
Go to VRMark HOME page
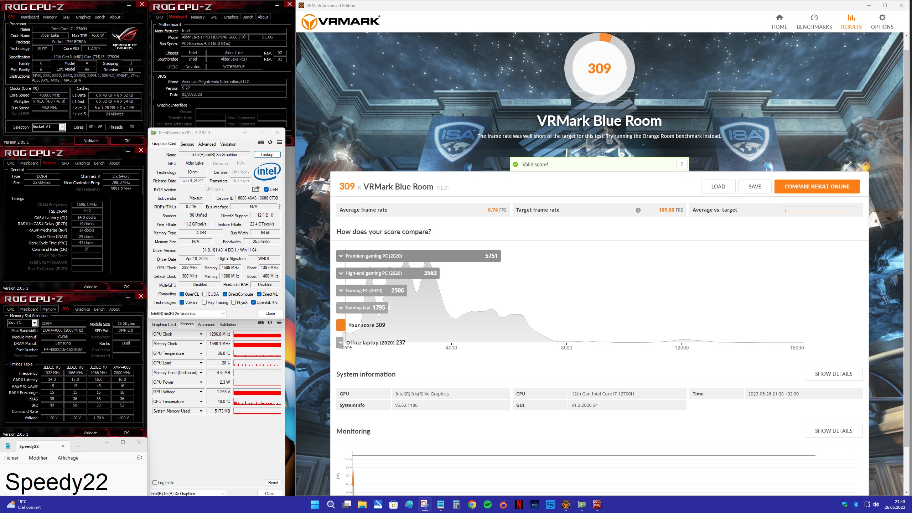tap(779, 22)
